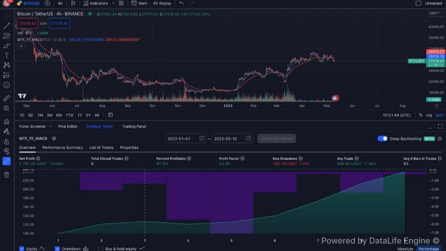
Task: Activate the magnet mode icon
Action: click(7, 122)
